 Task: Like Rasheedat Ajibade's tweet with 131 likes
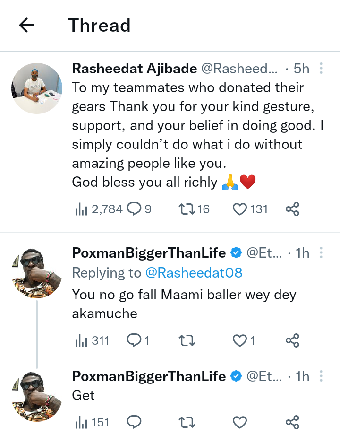241,209
